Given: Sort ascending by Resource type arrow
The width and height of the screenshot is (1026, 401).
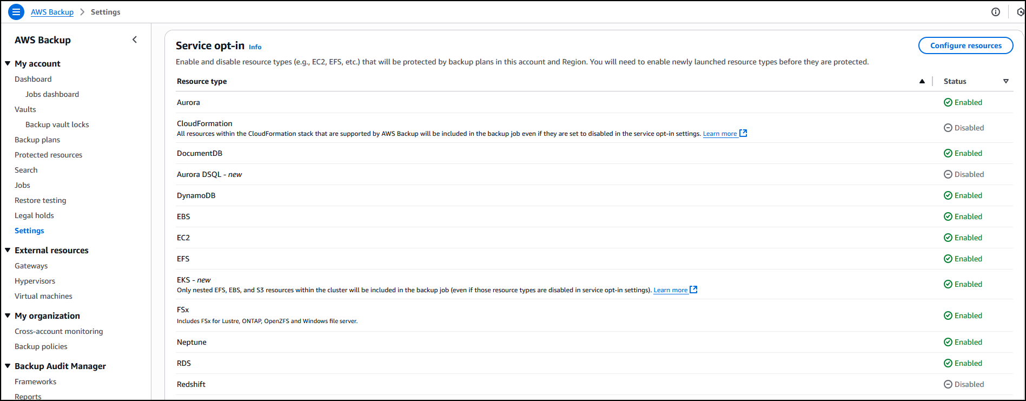Looking at the screenshot, I should click(x=922, y=81).
